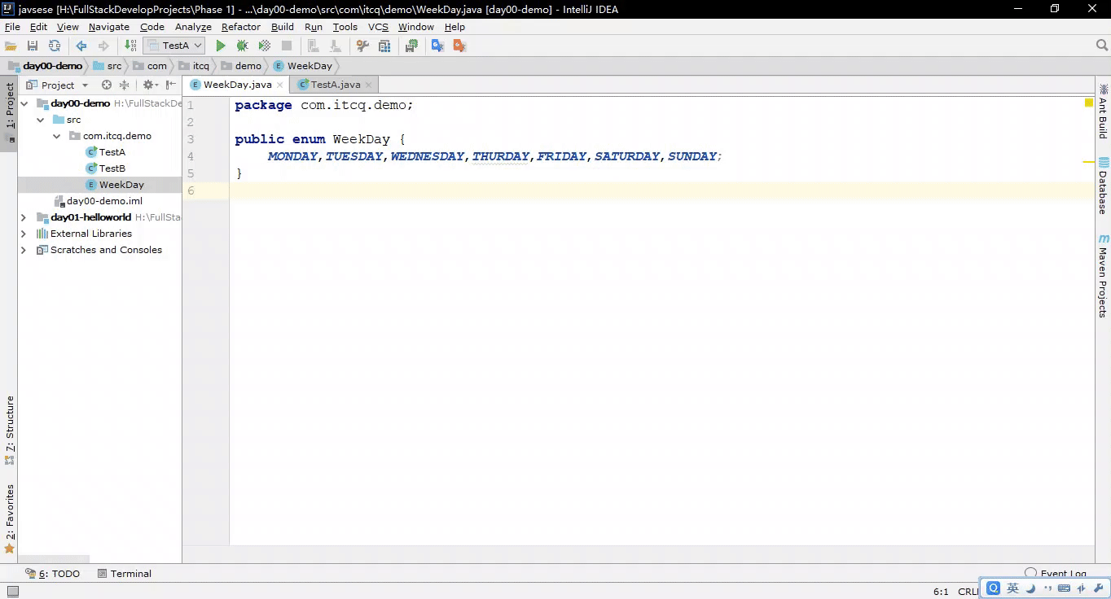The image size is (1111, 599).
Task: Select the WeekDay.java editor tab
Action: (x=237, y=85)
